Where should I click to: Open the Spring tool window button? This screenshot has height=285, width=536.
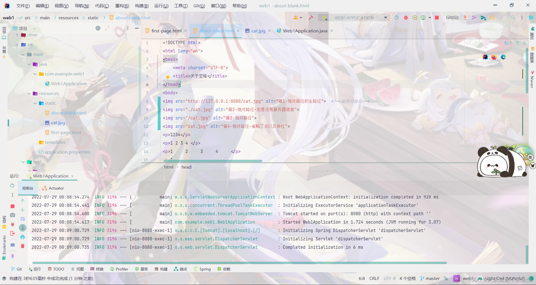click(x=202, y=269)
